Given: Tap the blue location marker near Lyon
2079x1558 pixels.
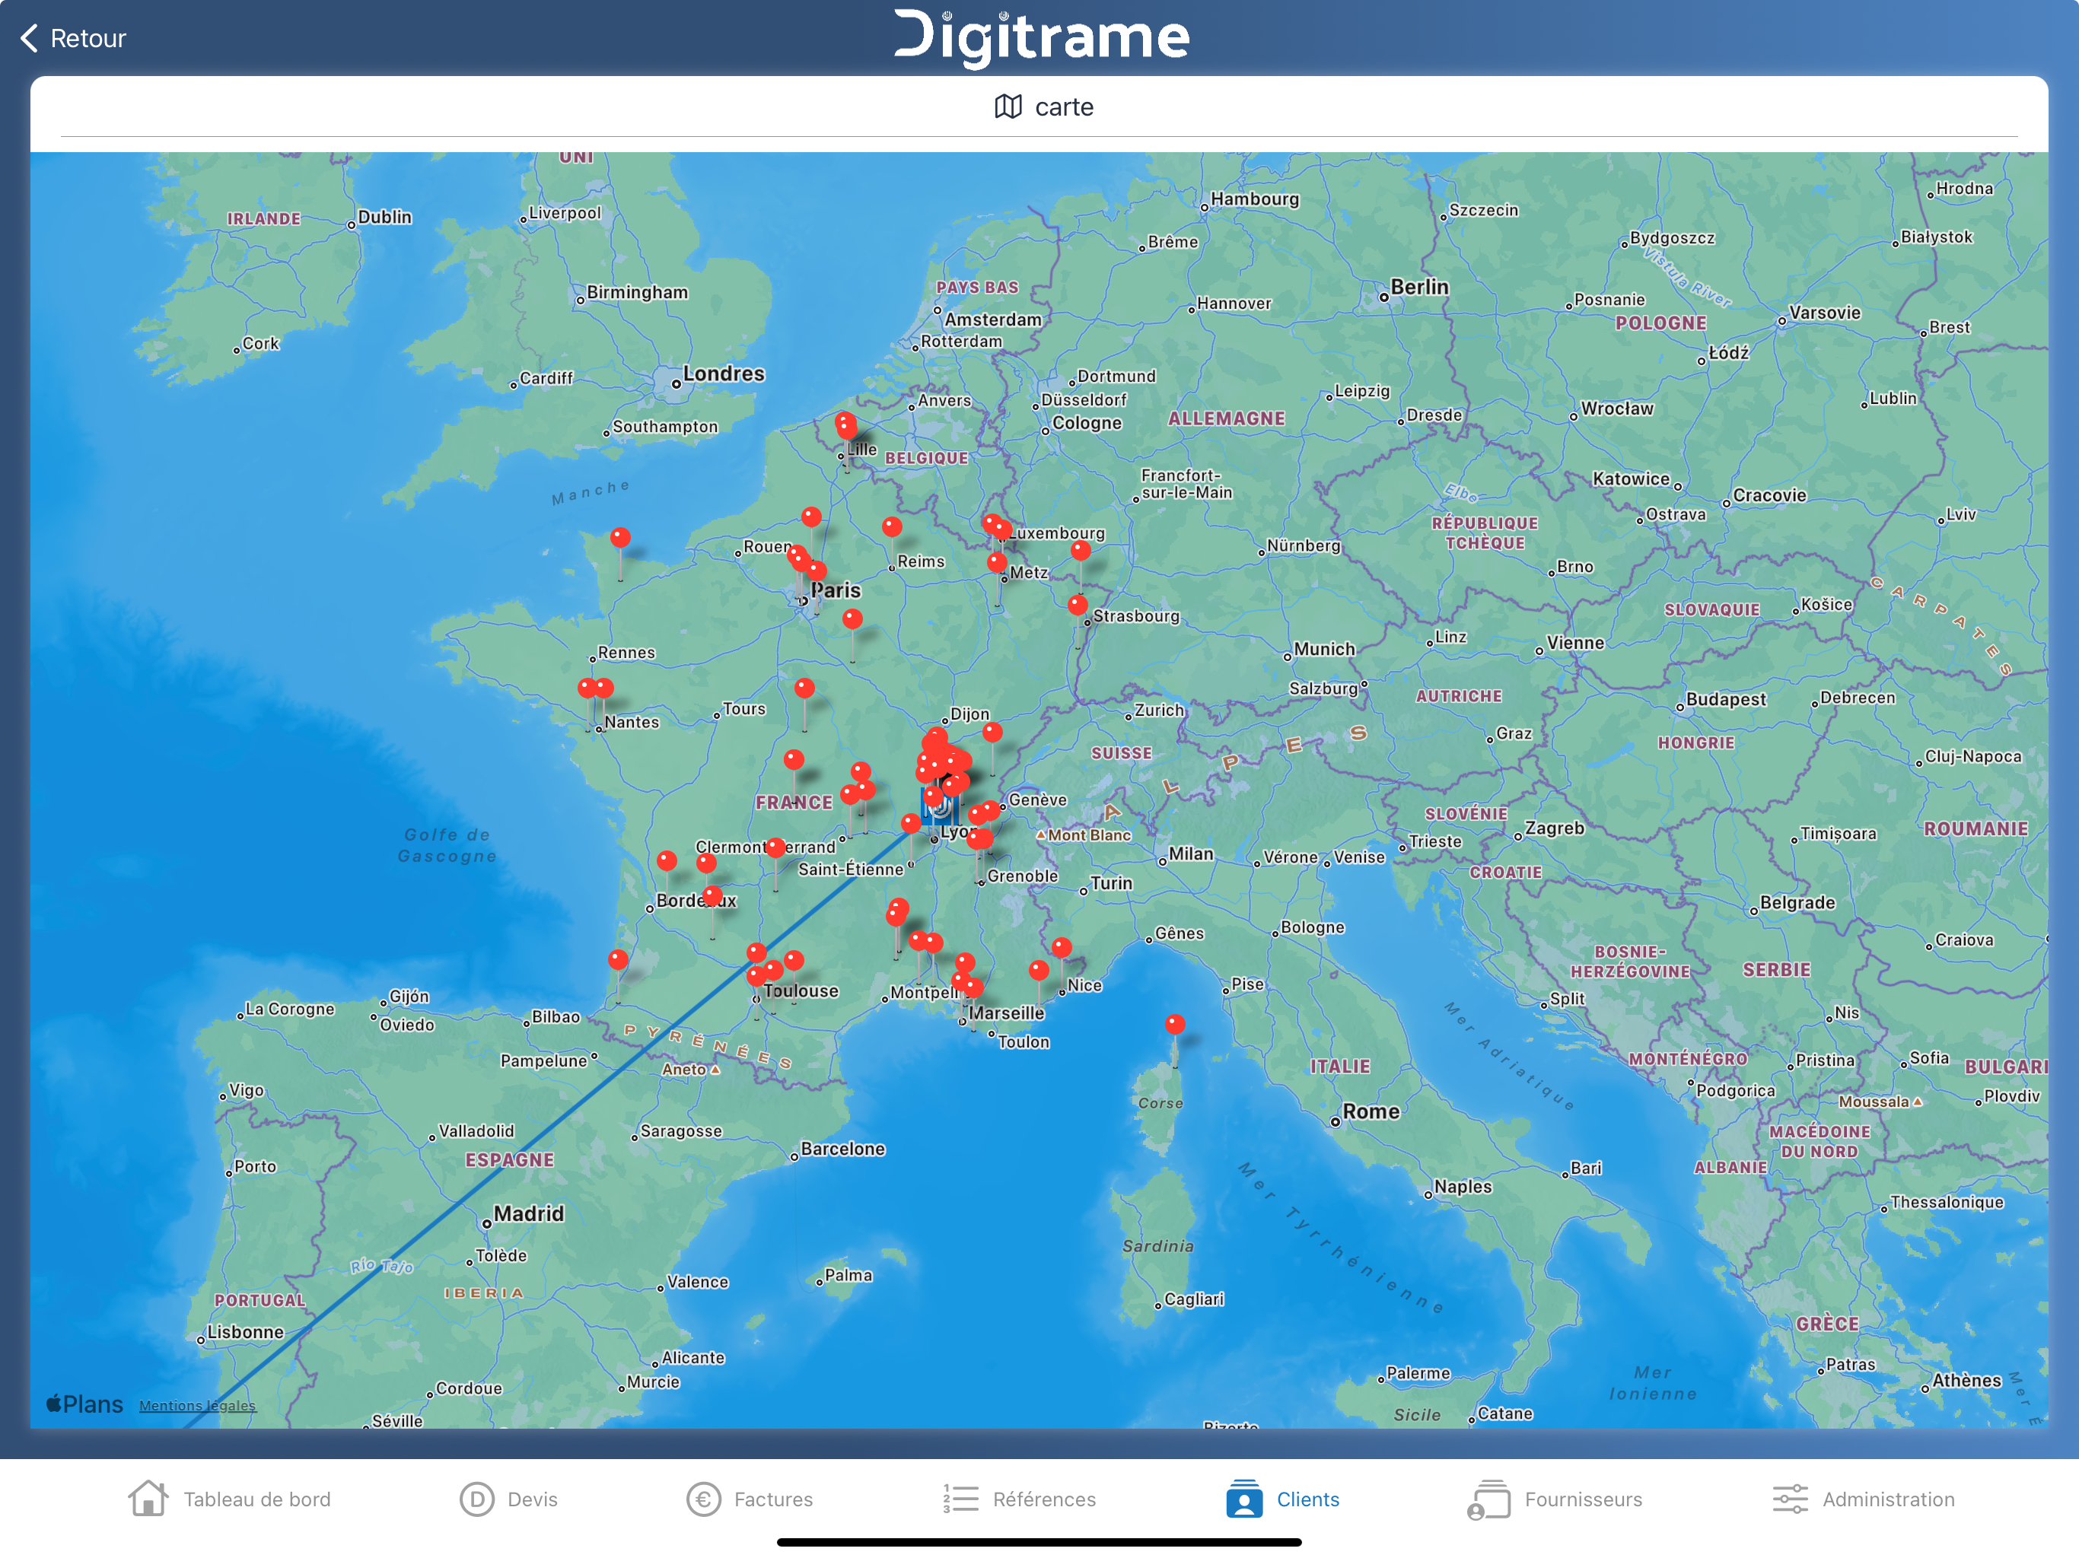Looking at the screenshot, I should (x=939, y=807).
